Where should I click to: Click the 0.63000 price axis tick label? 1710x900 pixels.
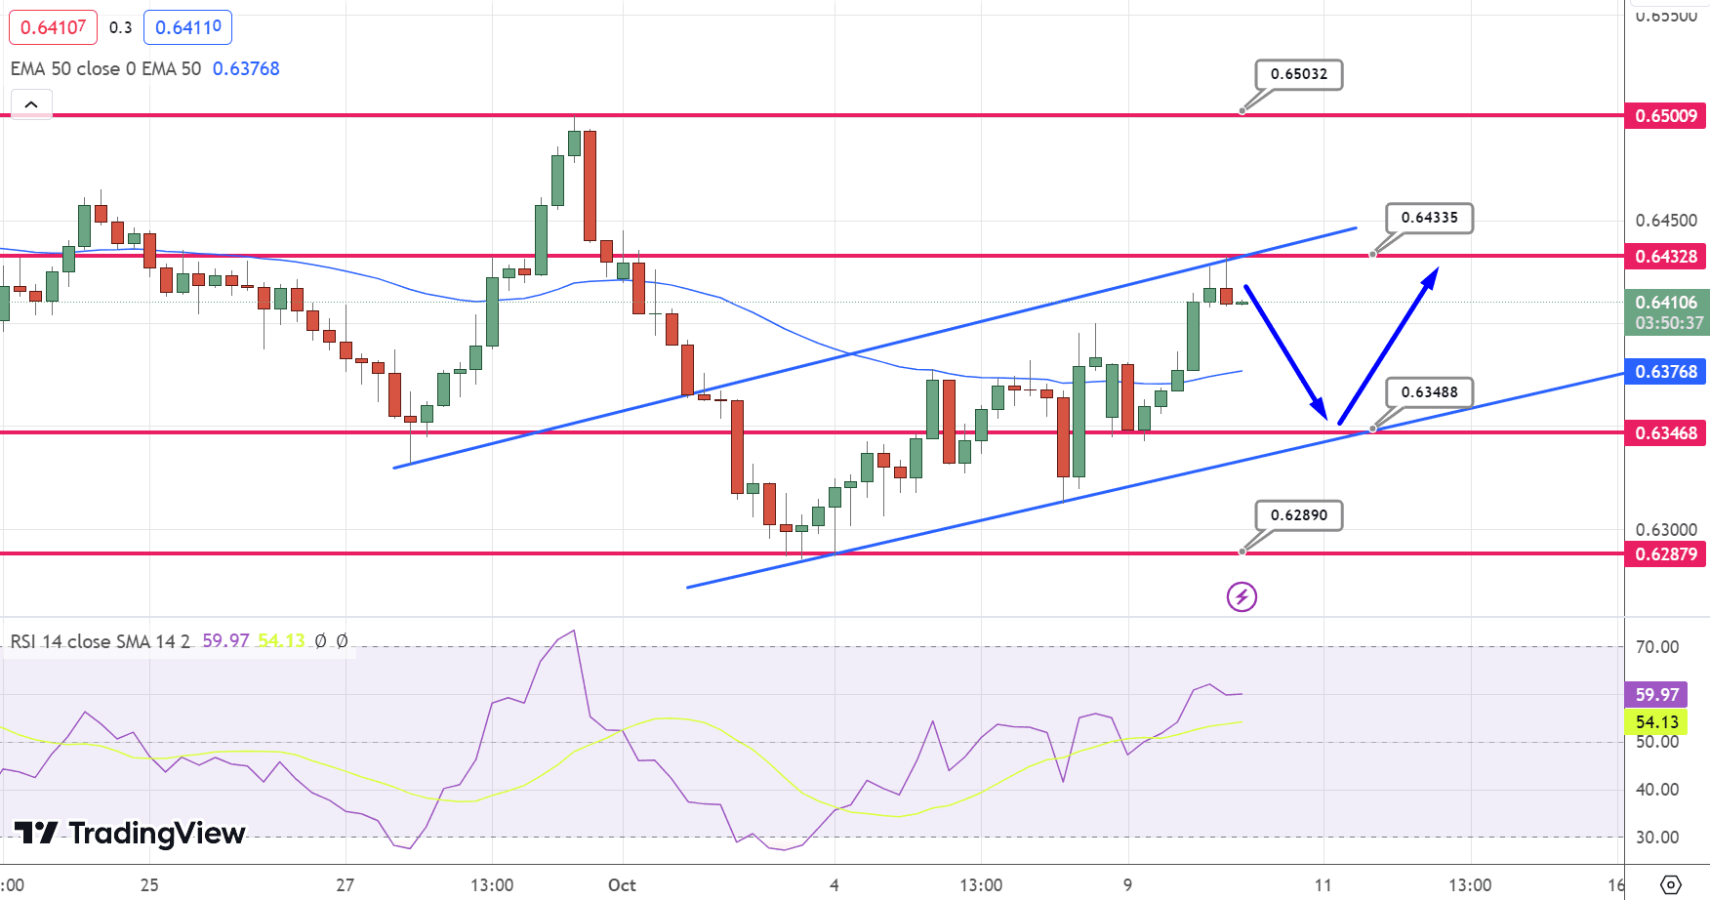pyautogui.click(x=1666, y=530)
